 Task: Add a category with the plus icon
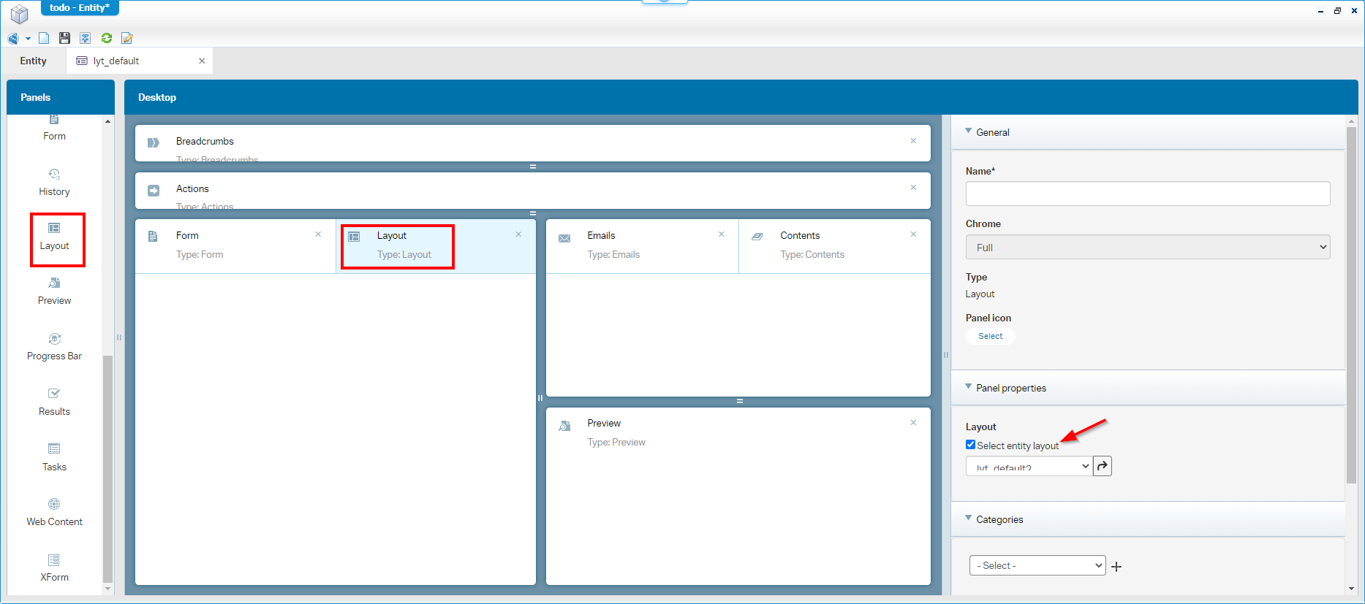click(x=1116, y=567)
